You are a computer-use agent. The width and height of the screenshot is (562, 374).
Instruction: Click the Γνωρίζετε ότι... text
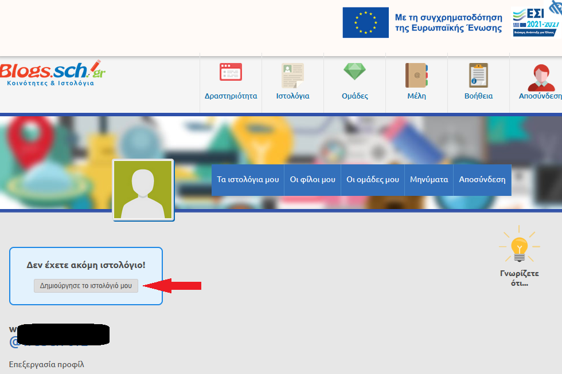pos(519,278)
